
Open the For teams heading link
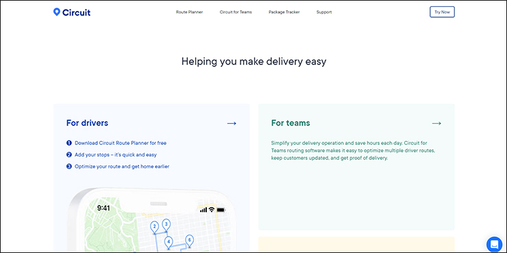pyautogui.click(x=290, y=123)
